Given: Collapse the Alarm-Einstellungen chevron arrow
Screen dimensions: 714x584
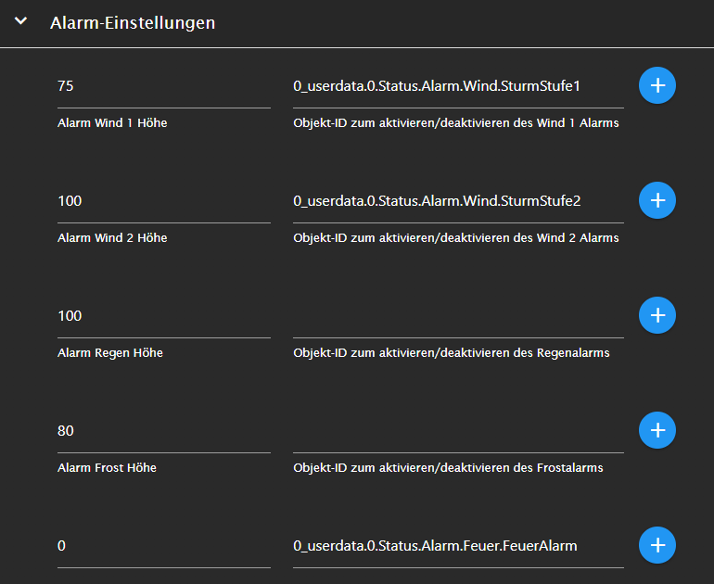Looking at the screenshot, I should (21, 22).
